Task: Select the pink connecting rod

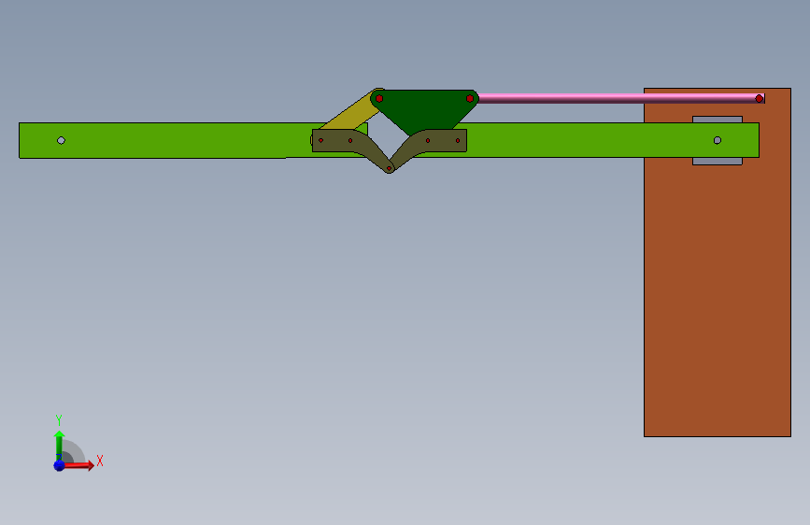Action: point(618,98)
